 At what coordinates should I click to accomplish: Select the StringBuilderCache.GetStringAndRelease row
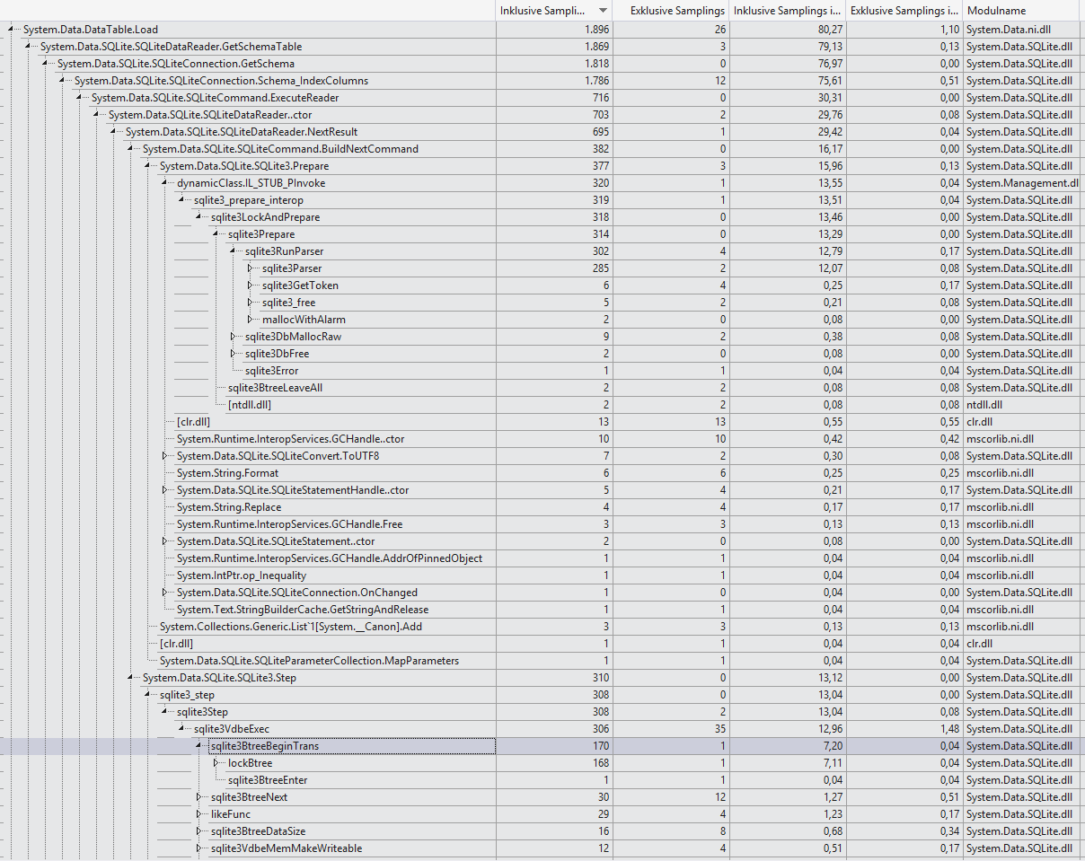[x=303, y=610]
